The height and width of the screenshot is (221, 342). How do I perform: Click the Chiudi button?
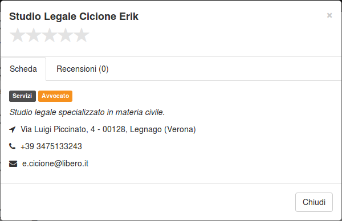(x=314, y=202)
